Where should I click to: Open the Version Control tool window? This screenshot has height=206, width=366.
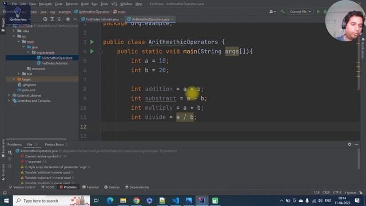[x=22, y=187]
